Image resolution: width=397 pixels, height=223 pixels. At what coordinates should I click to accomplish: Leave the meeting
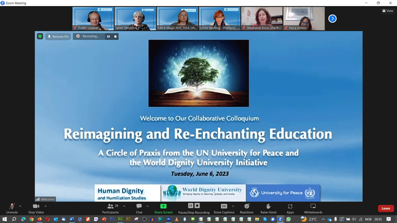click(x=386, y=208)
